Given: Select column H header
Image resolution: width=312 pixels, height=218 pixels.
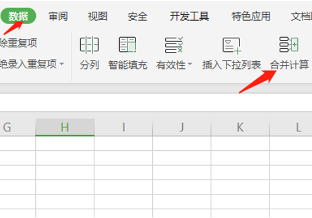Looking at the screenshot, I should coord(65,127).
